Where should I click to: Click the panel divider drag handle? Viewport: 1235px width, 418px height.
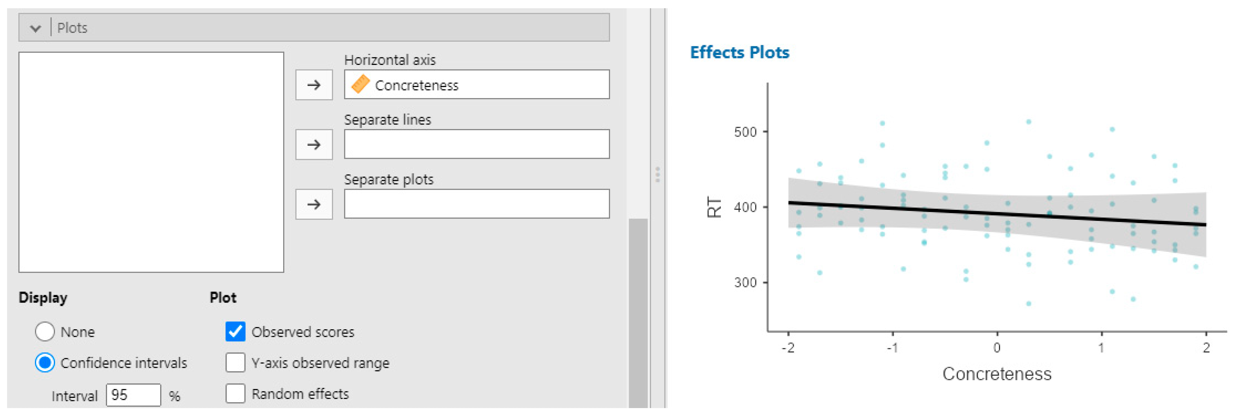(x=657, y=174)
